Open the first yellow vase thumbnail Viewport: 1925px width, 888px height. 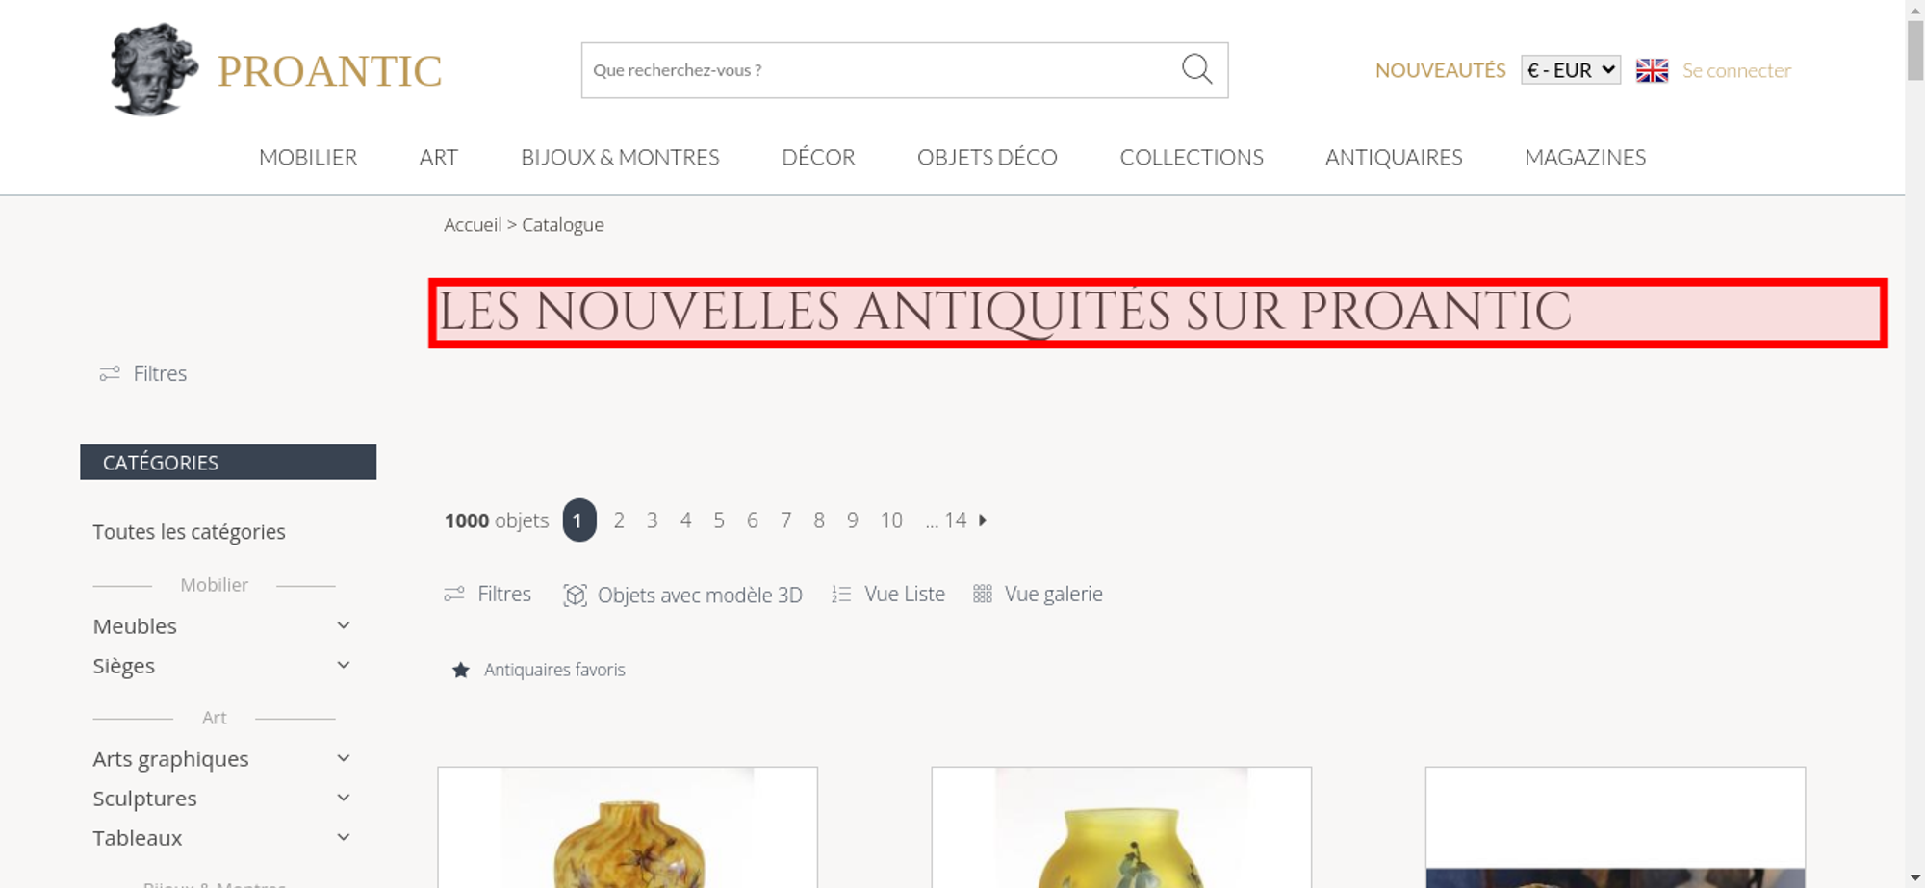(x=628, y=827)
